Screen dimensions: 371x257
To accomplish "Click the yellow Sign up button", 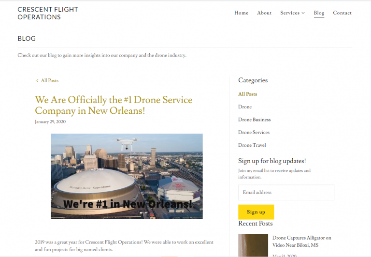I will pos(256,212).
